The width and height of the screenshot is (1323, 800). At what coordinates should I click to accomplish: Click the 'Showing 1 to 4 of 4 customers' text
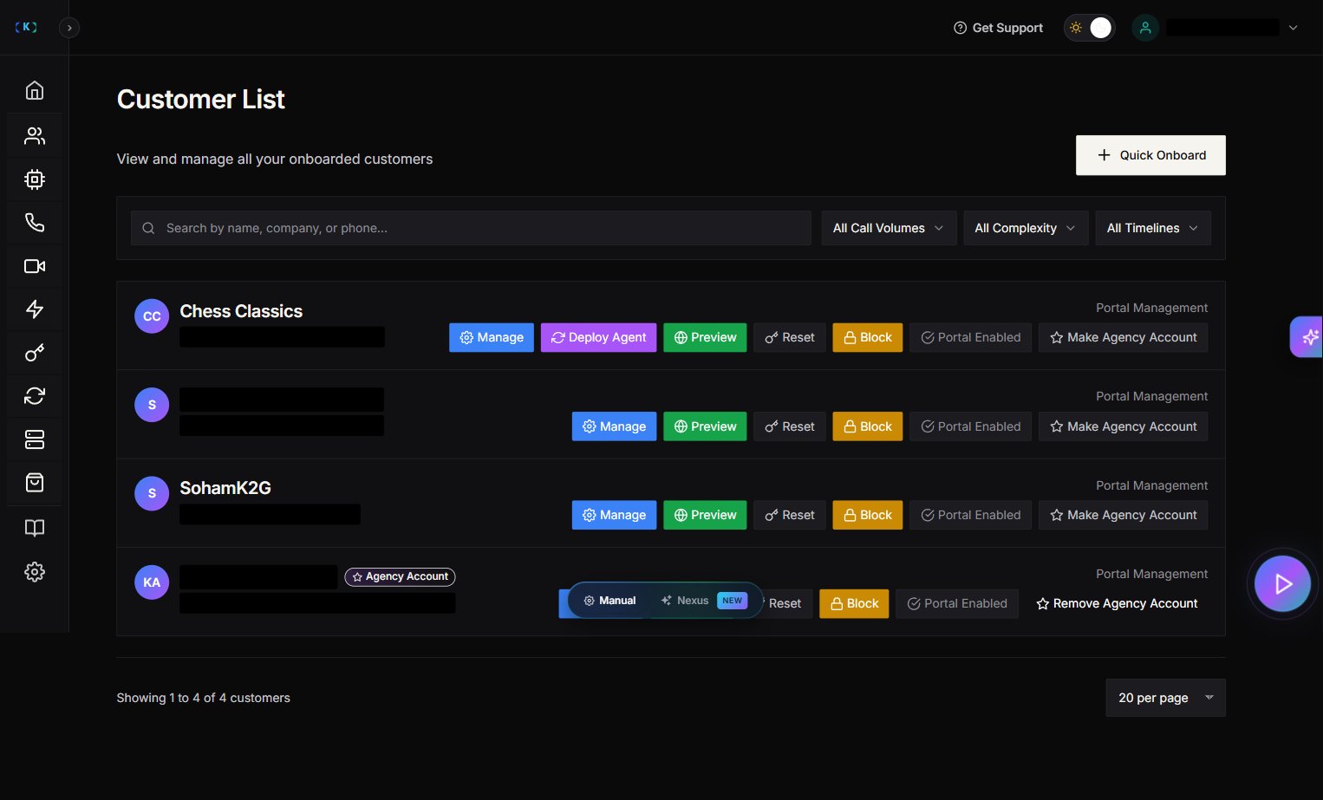tap(204, 698)
